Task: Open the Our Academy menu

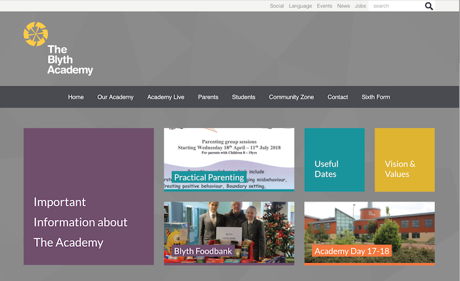Action: [115, 97]
